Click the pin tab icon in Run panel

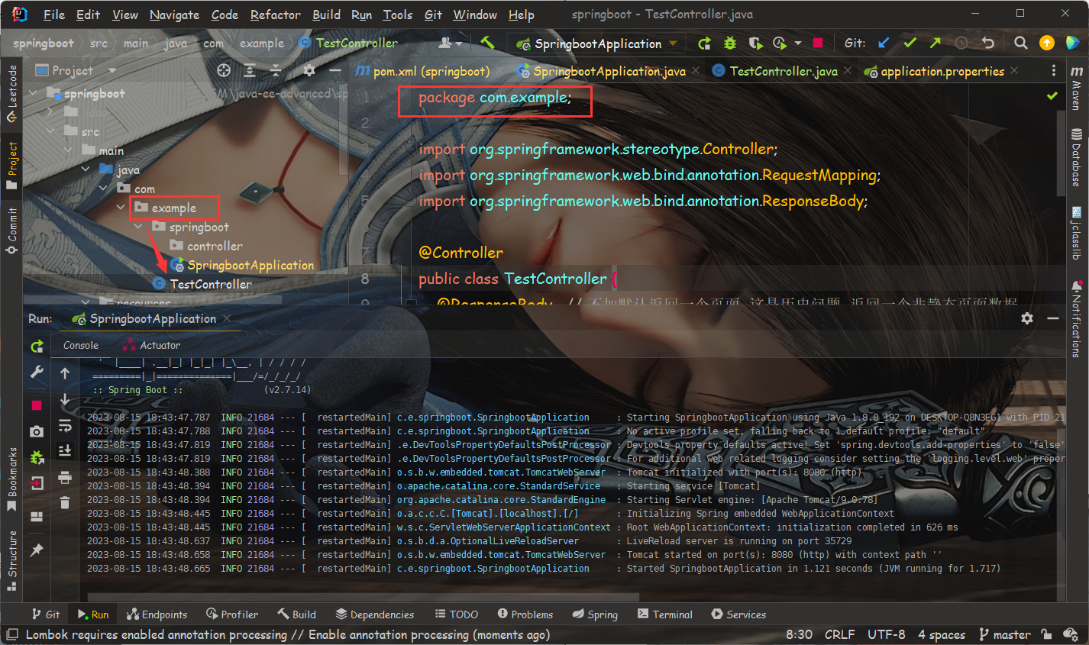coord(37,550)
